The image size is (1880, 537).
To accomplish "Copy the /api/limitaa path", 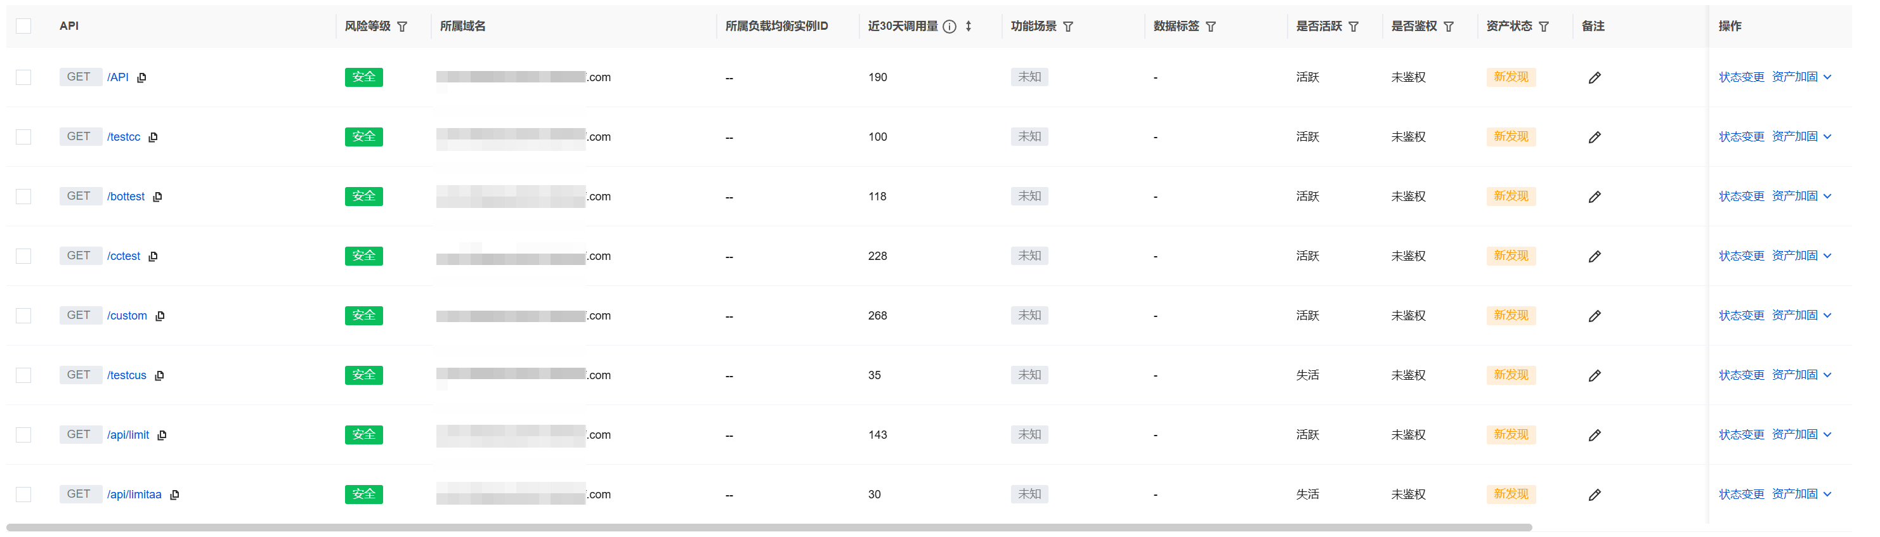I will pyautogui.click(x=174, y=495).
